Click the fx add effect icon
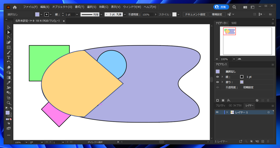 pos(229,100)
